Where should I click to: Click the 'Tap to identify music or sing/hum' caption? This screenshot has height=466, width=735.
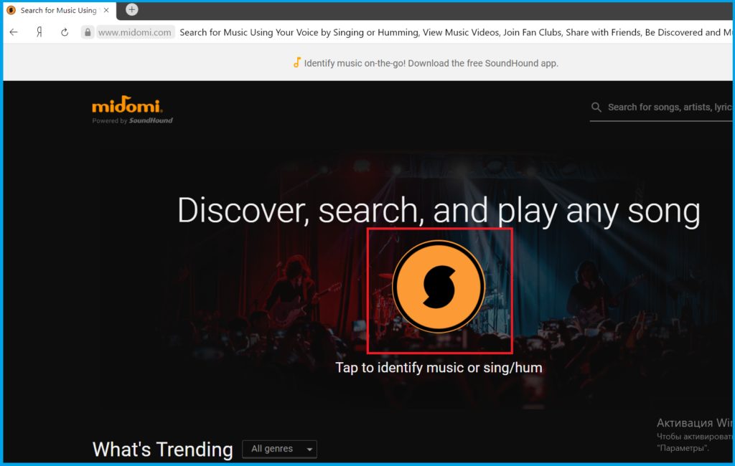439,368
